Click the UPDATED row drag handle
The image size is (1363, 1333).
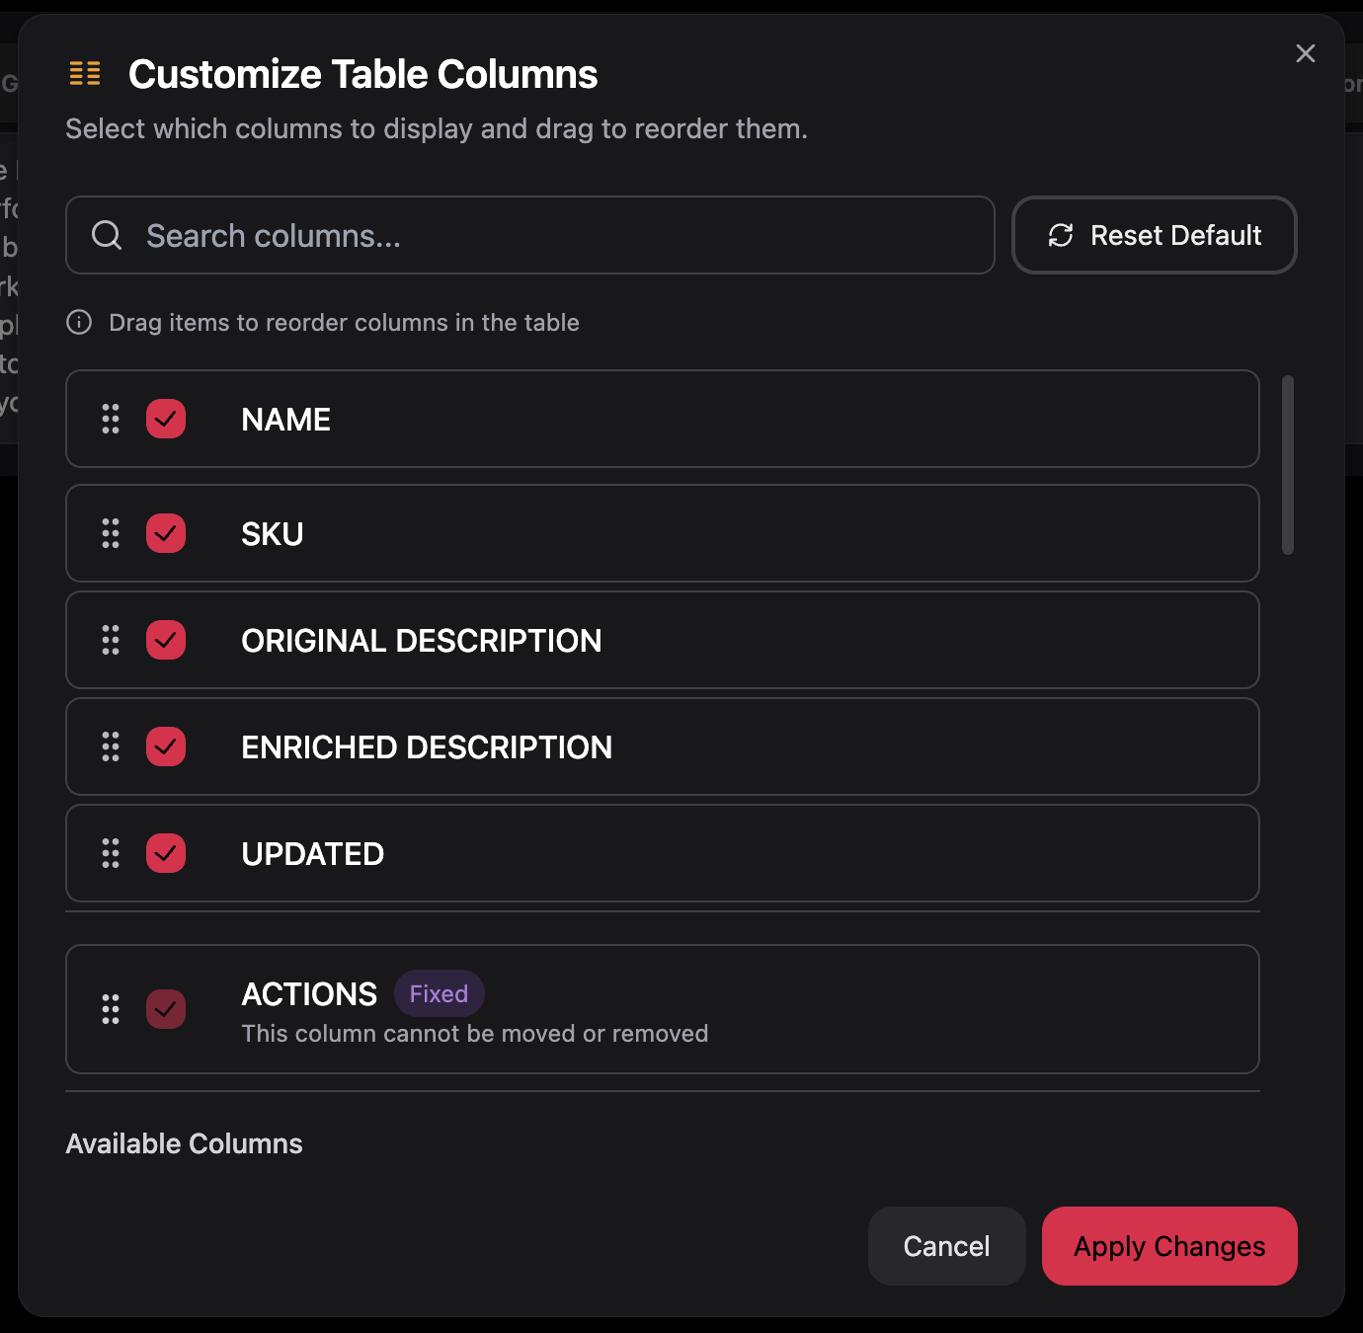click(111, 853)
